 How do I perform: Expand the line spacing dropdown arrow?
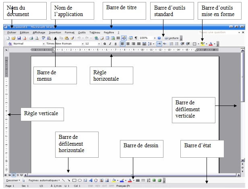[x=153, y=44]
